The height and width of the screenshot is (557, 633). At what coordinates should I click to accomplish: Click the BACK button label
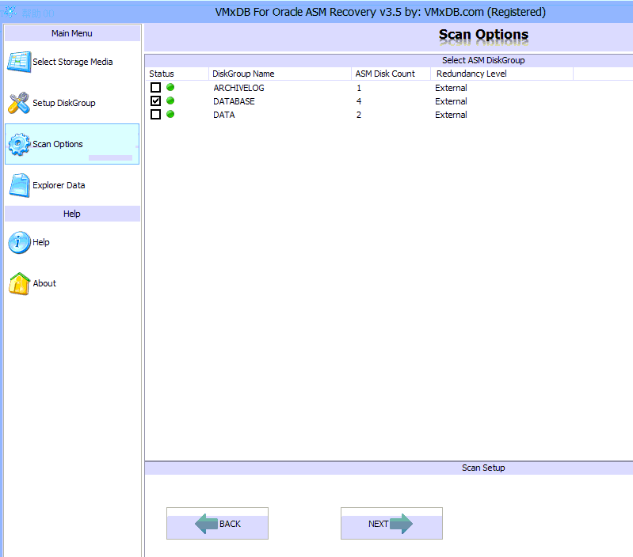coord(230,524)
